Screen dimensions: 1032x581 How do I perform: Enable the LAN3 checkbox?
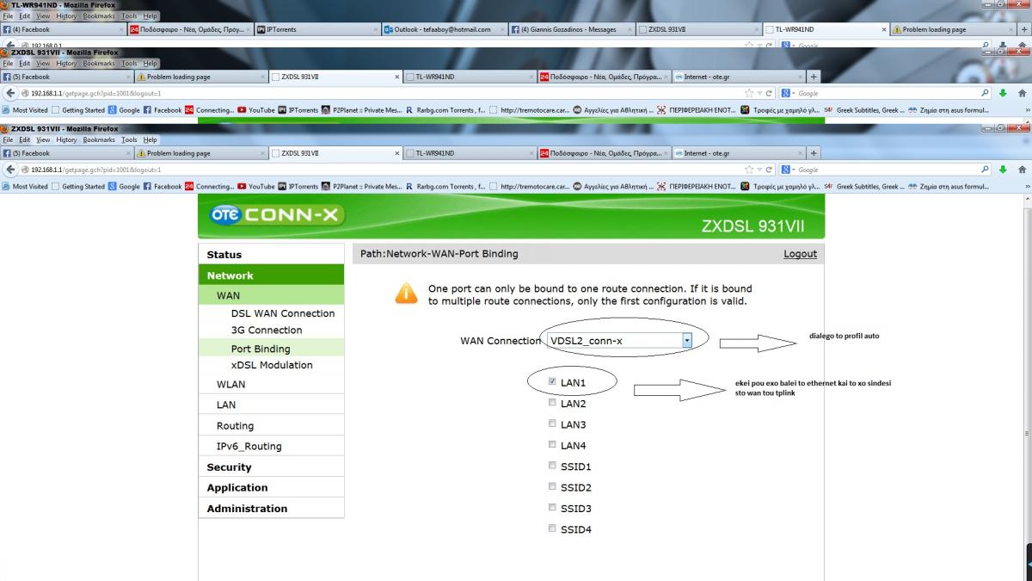tap(552, 423)
